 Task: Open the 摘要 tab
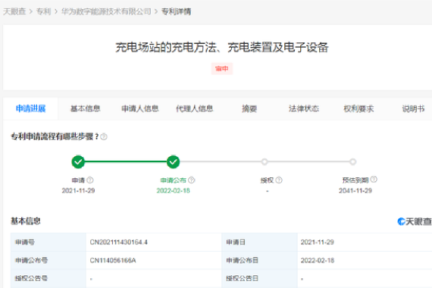(x=249, y=108)
